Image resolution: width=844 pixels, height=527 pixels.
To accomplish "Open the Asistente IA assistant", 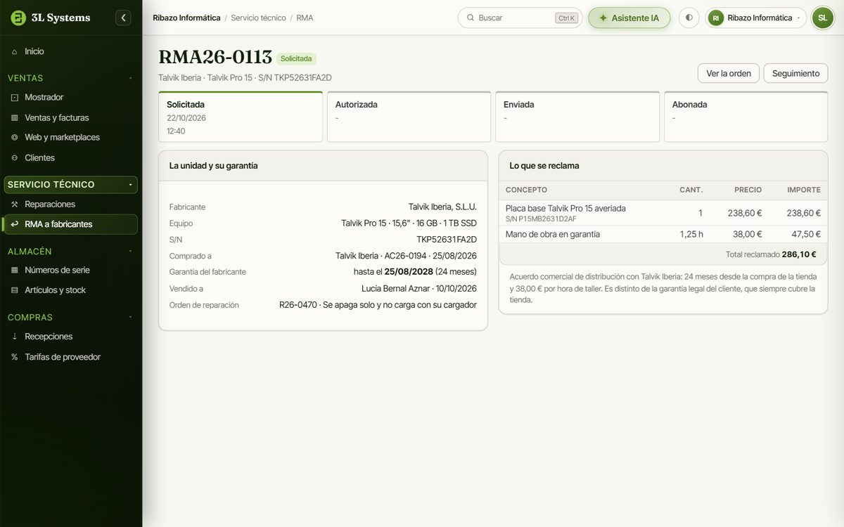I will coord(629,18).
